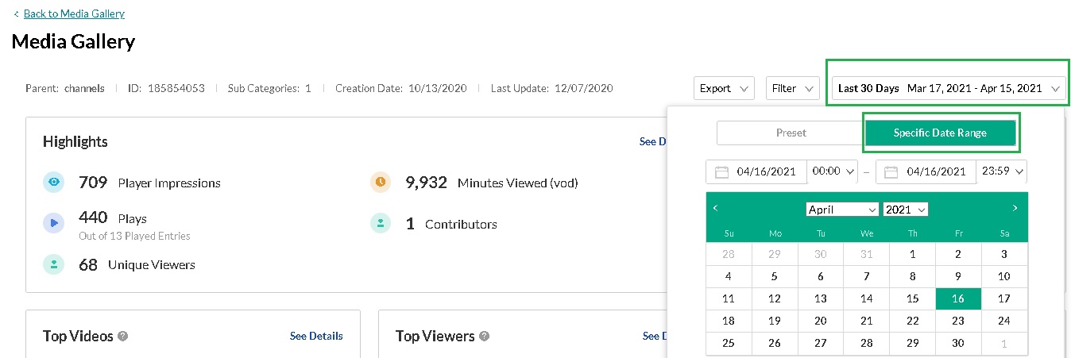This screenshot has width=1071, height=358.
Task: Go to next month in calendar
Action: tap(1015, 208)
